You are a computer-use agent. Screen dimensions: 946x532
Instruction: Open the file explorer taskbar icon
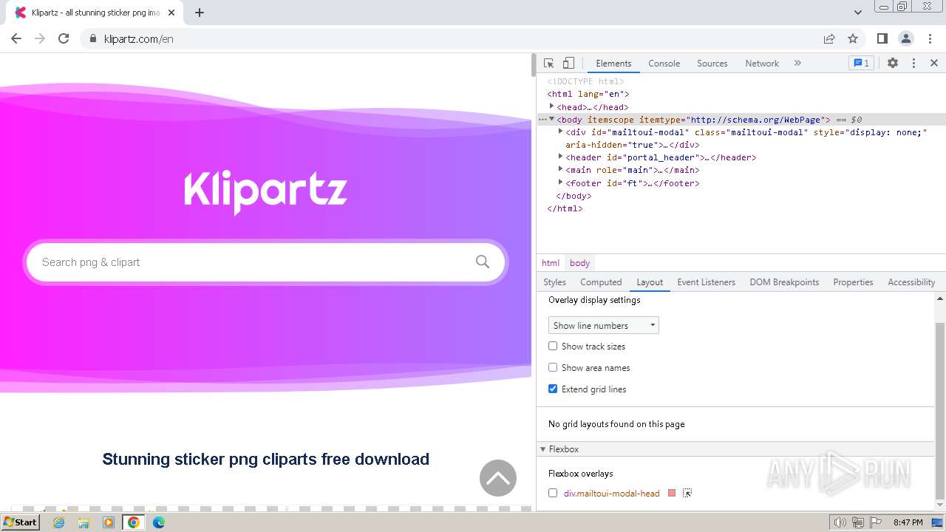click(84, 522)
